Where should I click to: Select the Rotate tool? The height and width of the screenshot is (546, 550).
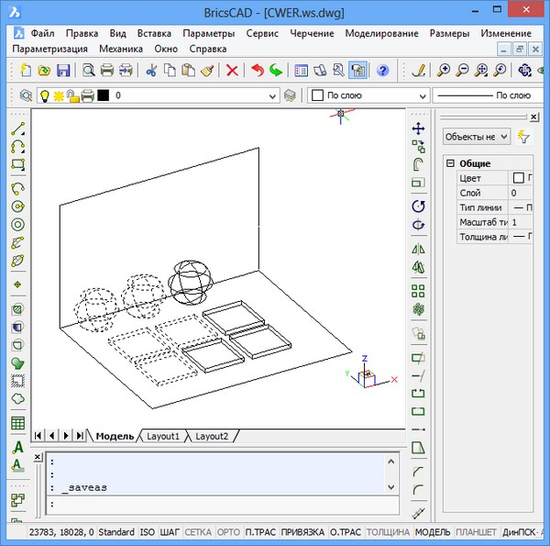point(418,206)
